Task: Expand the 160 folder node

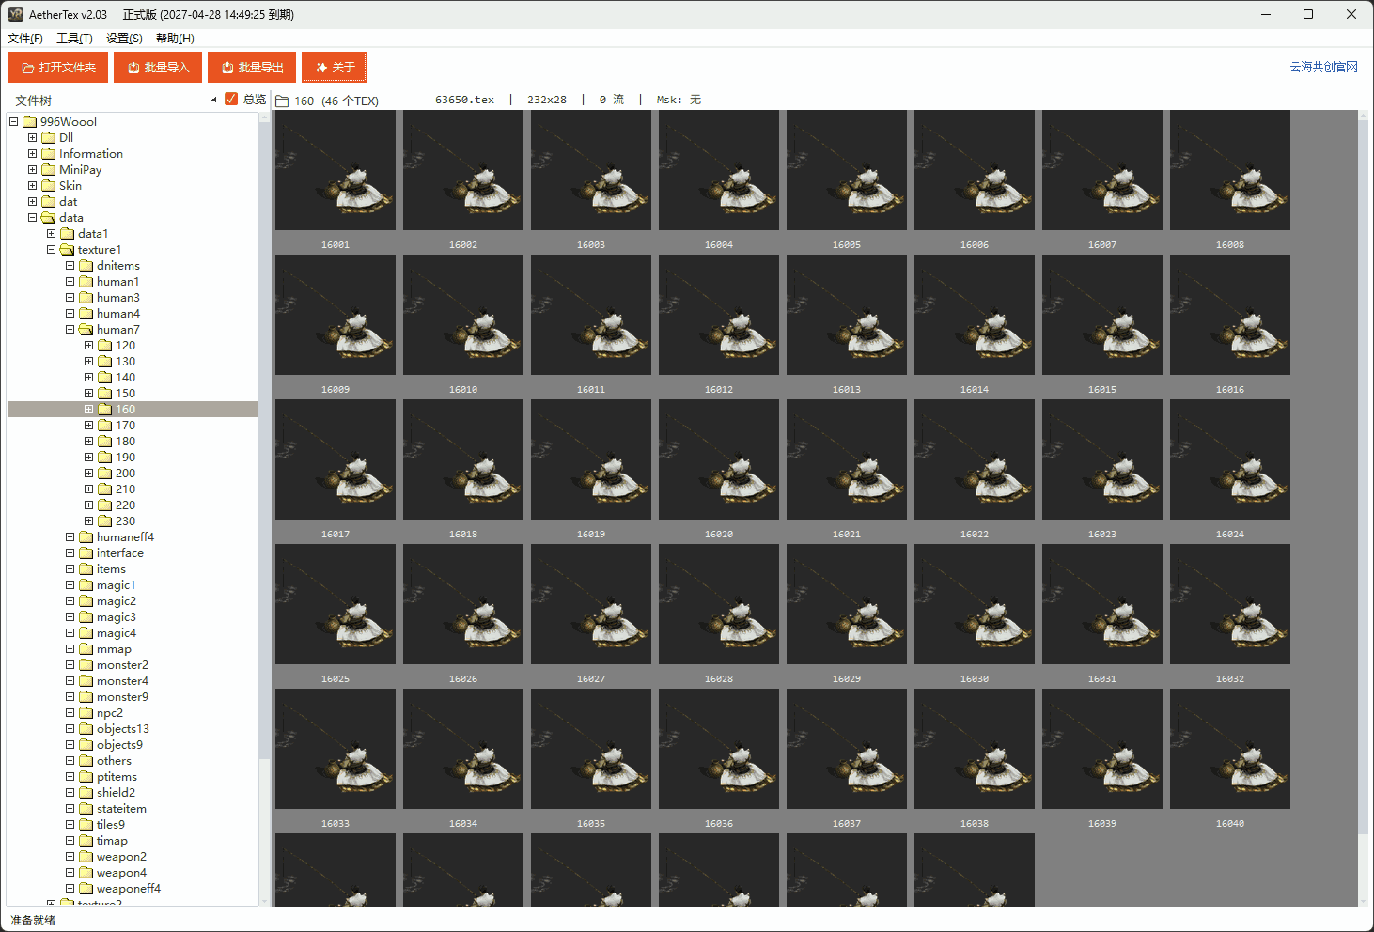Action: point(89,409)
